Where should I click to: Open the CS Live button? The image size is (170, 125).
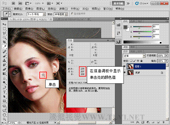[142, 3]
